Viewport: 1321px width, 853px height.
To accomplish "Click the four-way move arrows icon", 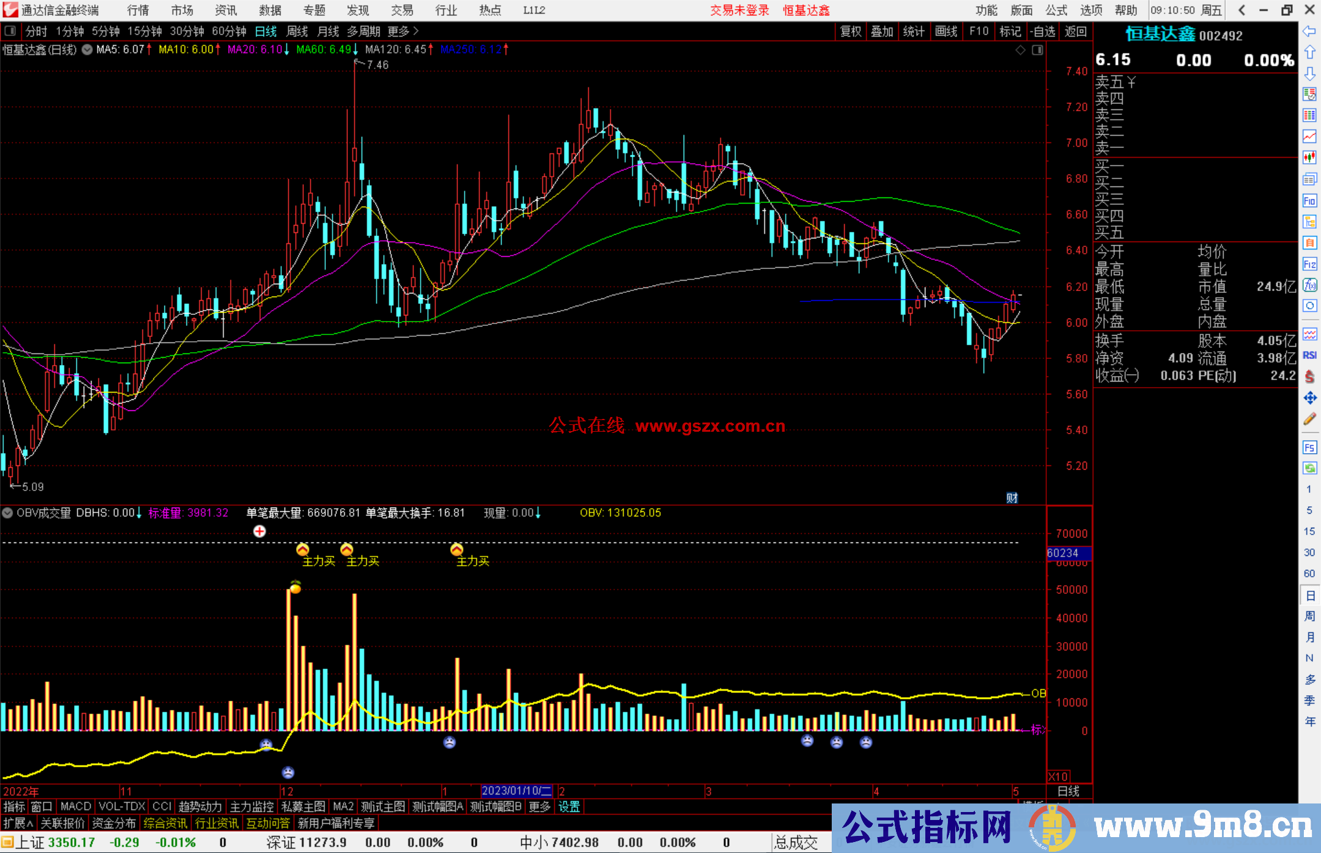I will tap(1309, 398).
